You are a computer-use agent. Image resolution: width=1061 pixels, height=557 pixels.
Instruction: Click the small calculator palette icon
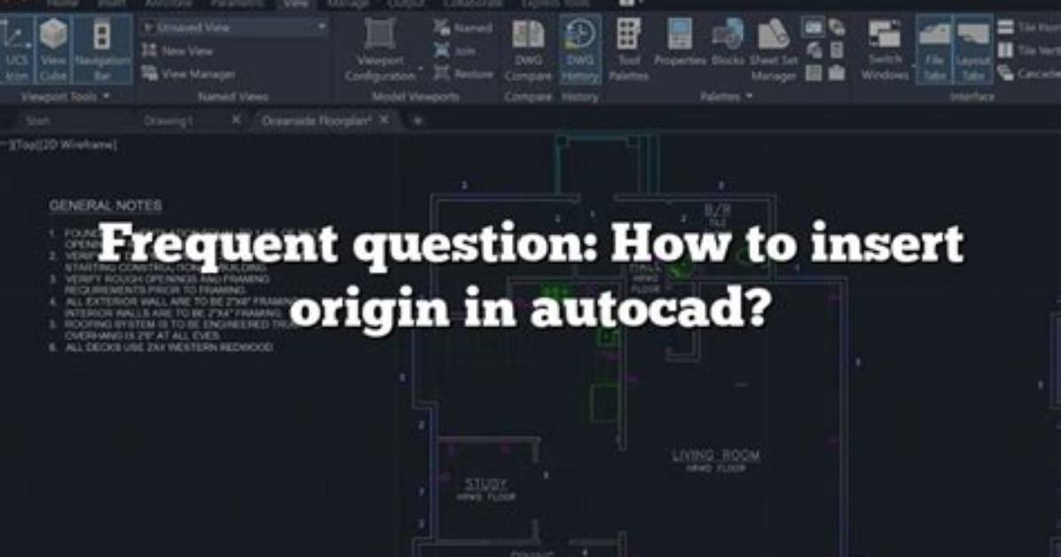pyautogui.click(x=837, y=51)
